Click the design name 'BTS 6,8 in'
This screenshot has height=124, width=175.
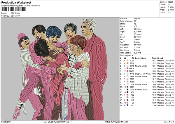pyautogui.click(x=15, y=13)
